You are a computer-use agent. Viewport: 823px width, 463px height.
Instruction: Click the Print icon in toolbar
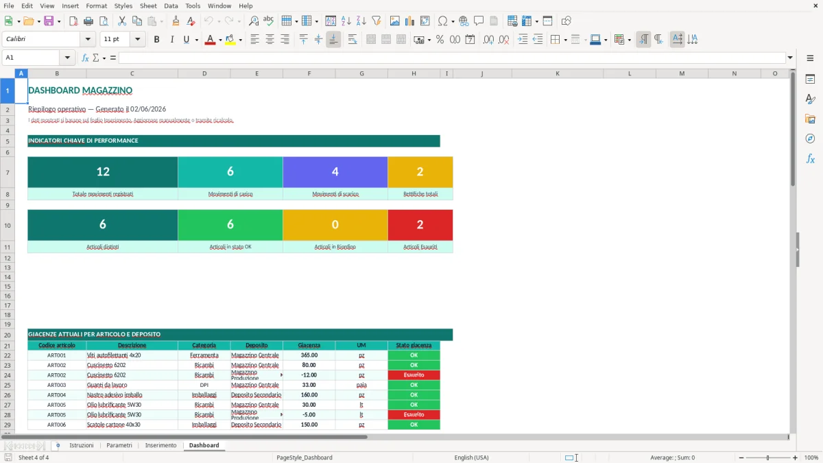click(88, 21)
